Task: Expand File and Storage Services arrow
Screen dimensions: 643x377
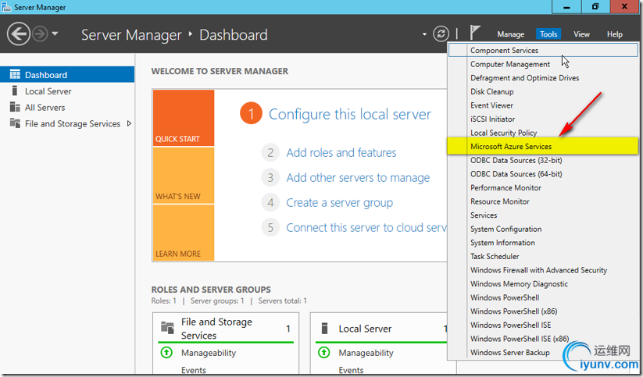Action: tap(129, 123)
